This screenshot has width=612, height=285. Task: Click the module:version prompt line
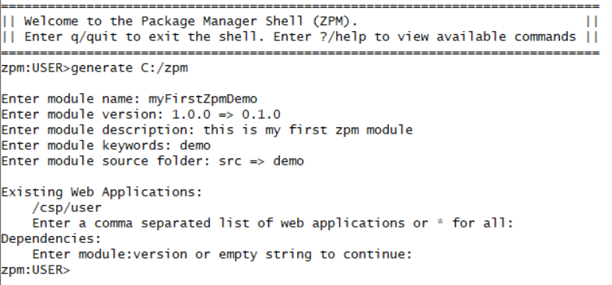(222, 254)
